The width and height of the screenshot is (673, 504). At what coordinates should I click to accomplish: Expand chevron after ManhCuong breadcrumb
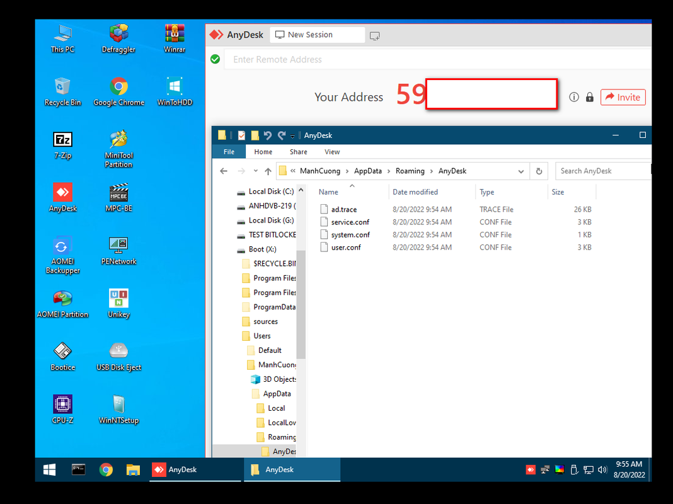(347, 171)
